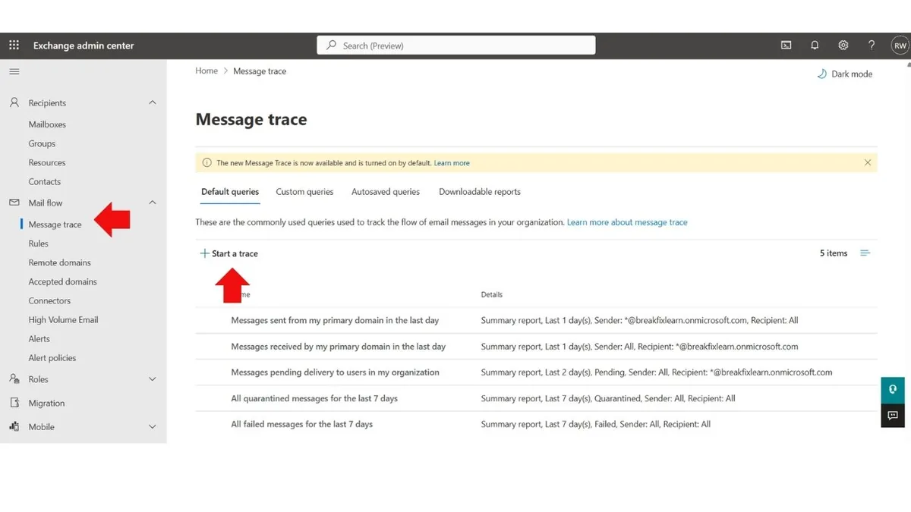Click the Recipients person icon
Image resolution: width=911 pixels, height=512 pixels.
[14, 102]
